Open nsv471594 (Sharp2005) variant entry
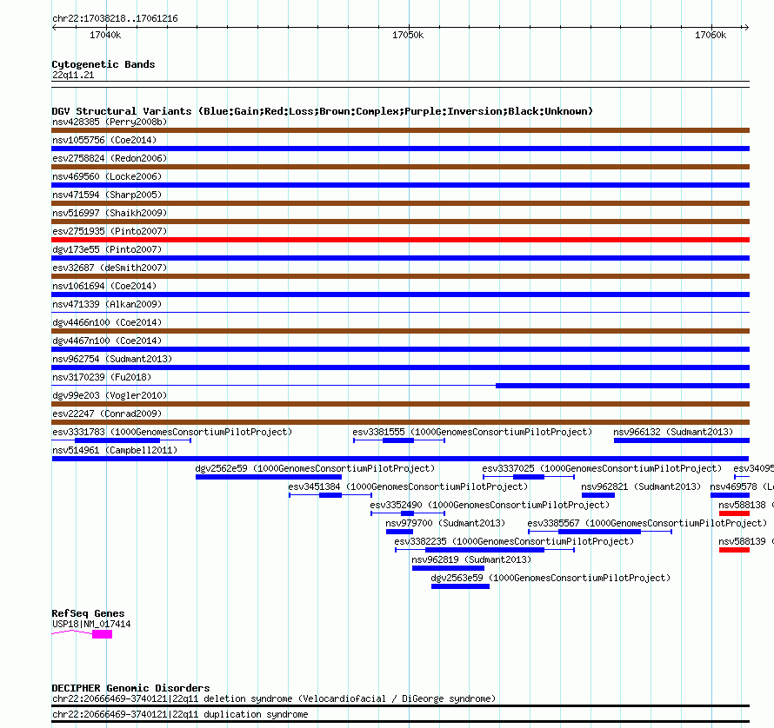774x728 pixels. tap(107, 195)
